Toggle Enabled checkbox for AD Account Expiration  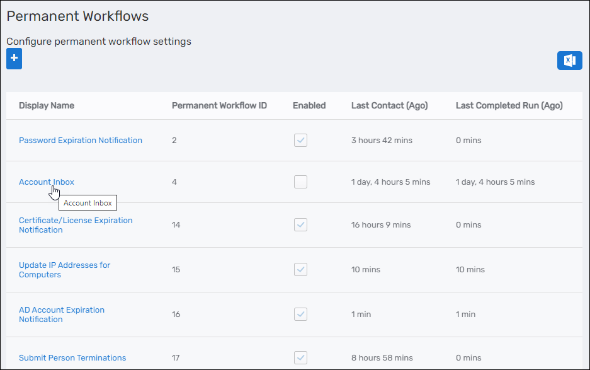(x=300, y=314)
